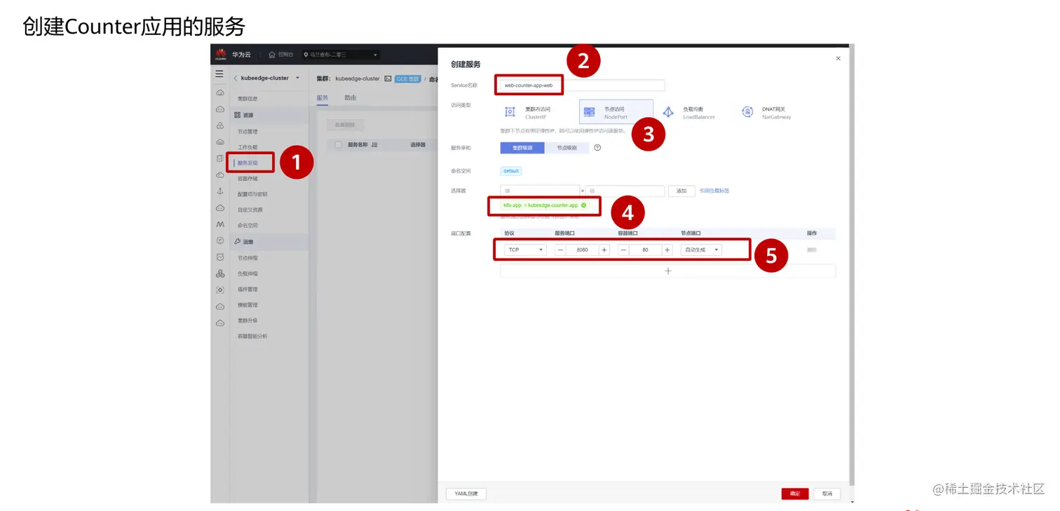Open 服务发现 in the sidebar
The width and height of the screenshot is (1060, 511).
(x=247, y=163)
